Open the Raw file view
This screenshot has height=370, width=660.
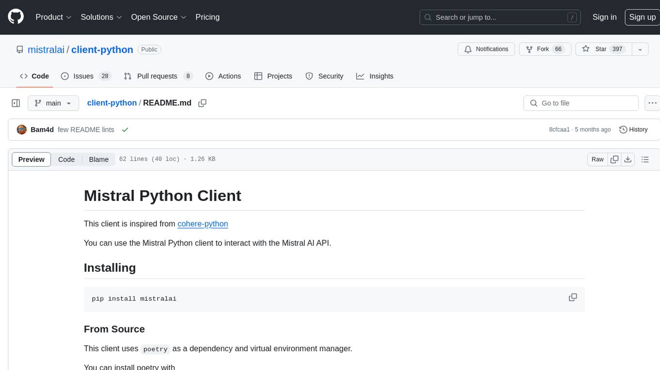pos(597,159)
